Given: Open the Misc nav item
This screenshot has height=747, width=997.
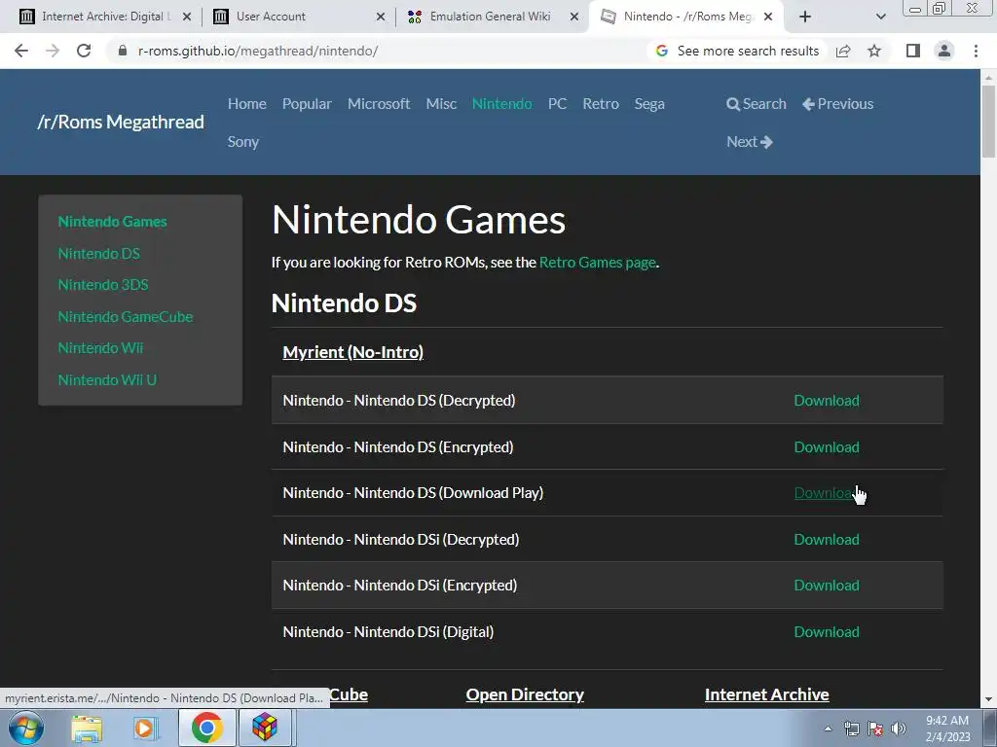Looking at the screenshot, I should [441, 103].
